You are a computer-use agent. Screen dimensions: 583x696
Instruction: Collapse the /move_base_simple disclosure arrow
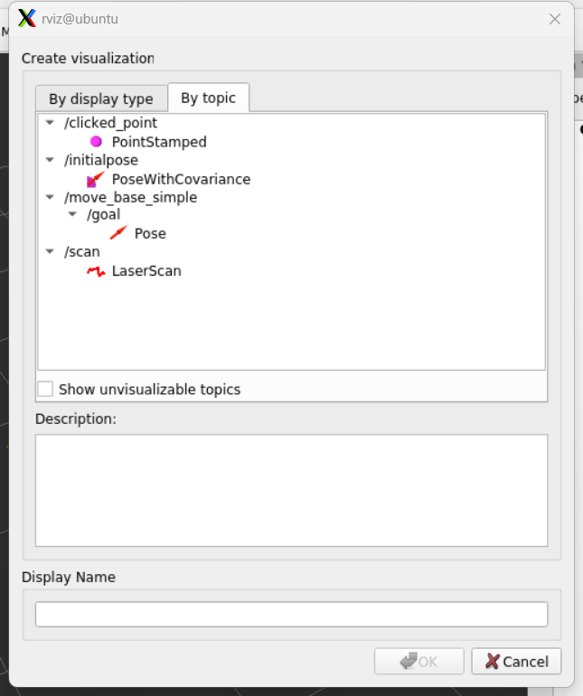(50, 197)
